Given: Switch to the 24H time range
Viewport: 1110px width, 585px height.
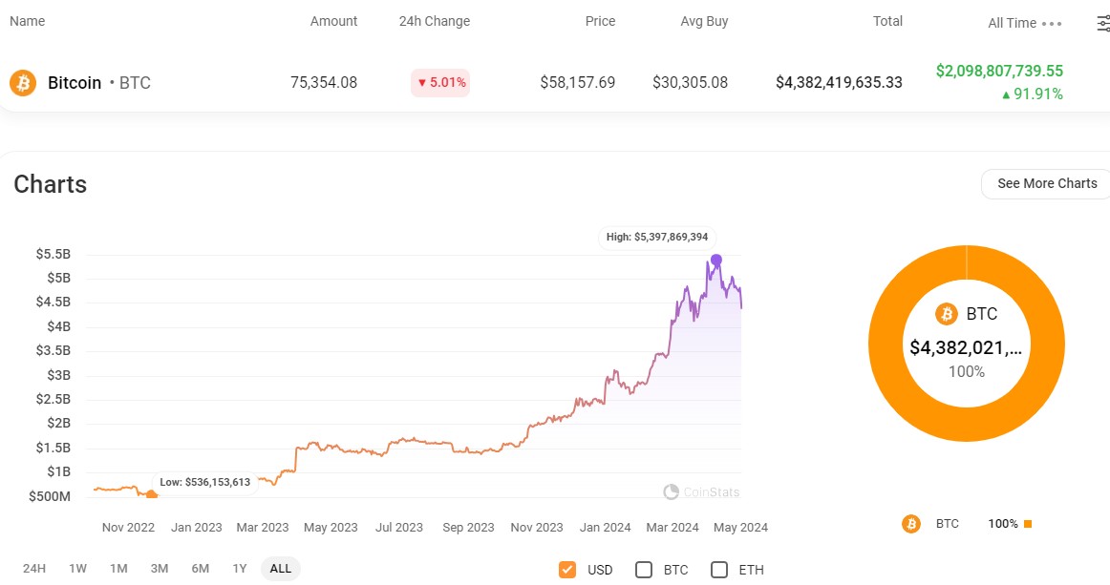Looking at the screenshot, I should point(35,568).
